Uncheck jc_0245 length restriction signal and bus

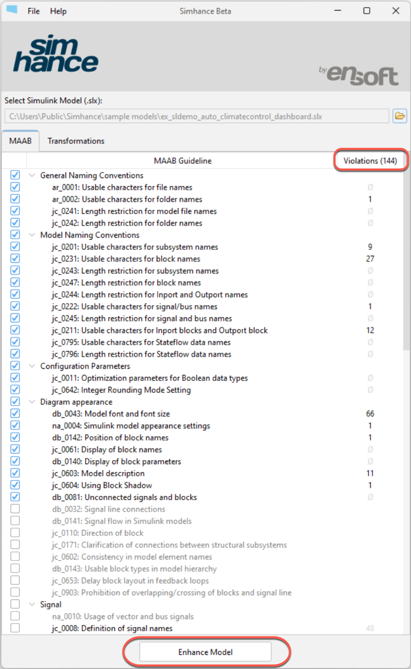pyautogui.click(x=15, y=318)
